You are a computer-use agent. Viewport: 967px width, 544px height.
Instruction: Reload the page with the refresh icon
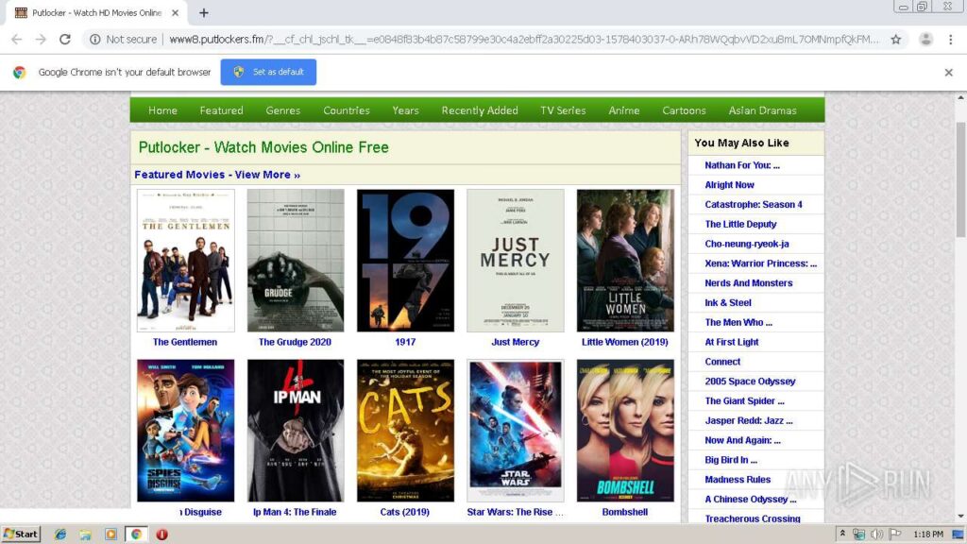[65, 40]
